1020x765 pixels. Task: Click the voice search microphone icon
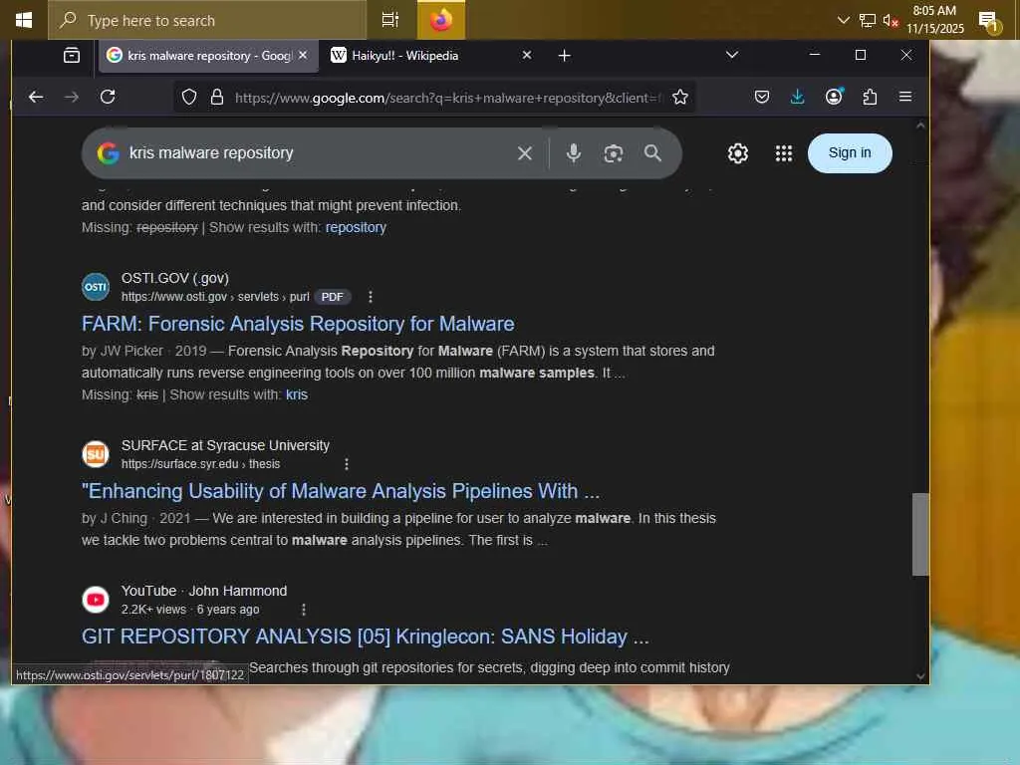click(x=574, y=153)
